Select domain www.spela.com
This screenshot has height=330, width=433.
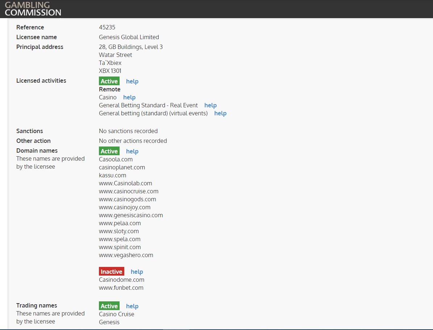click(120, 239)
